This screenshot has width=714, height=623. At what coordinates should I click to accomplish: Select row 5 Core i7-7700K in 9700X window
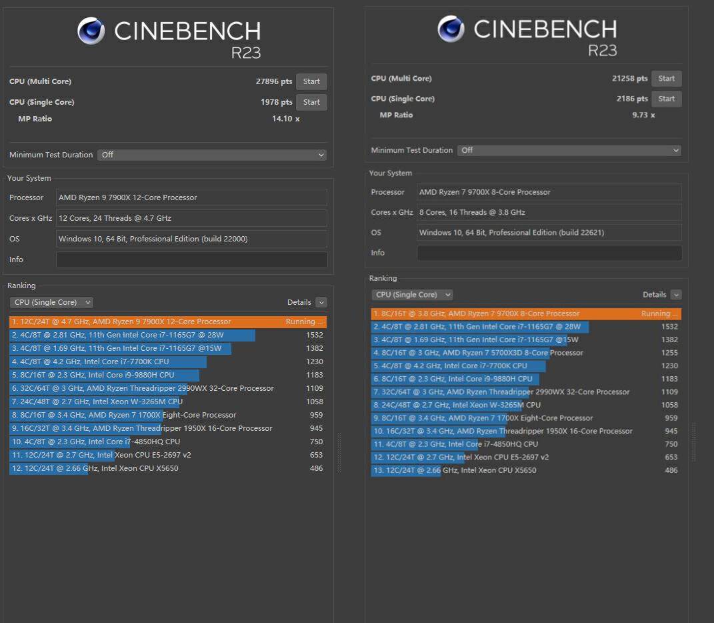point(527,366)
